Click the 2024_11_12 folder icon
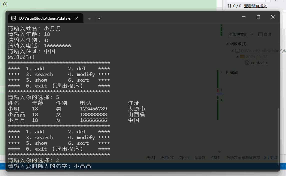This screenshot has width=286, height=176. pyautogui.click(x=242, y=57)
